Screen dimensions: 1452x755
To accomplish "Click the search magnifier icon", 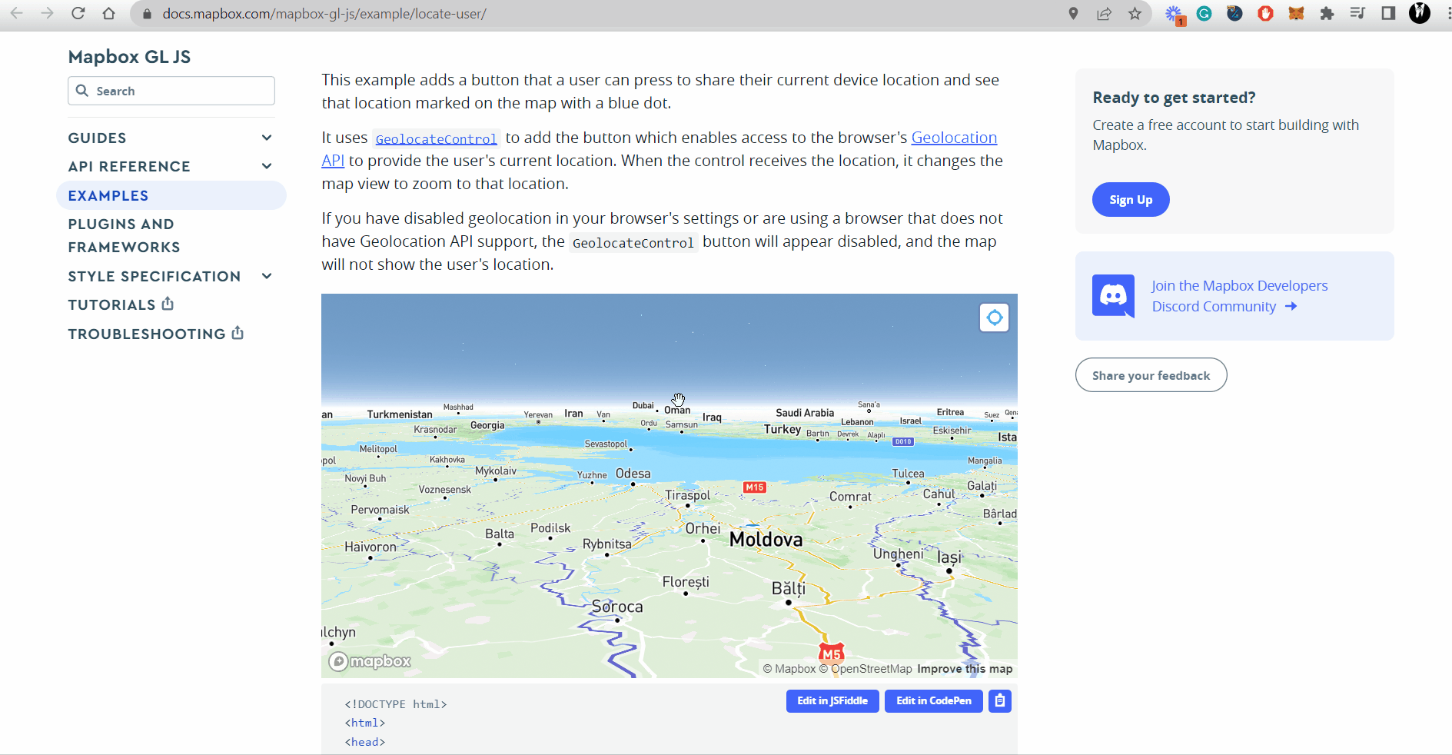I will [82, 91].
